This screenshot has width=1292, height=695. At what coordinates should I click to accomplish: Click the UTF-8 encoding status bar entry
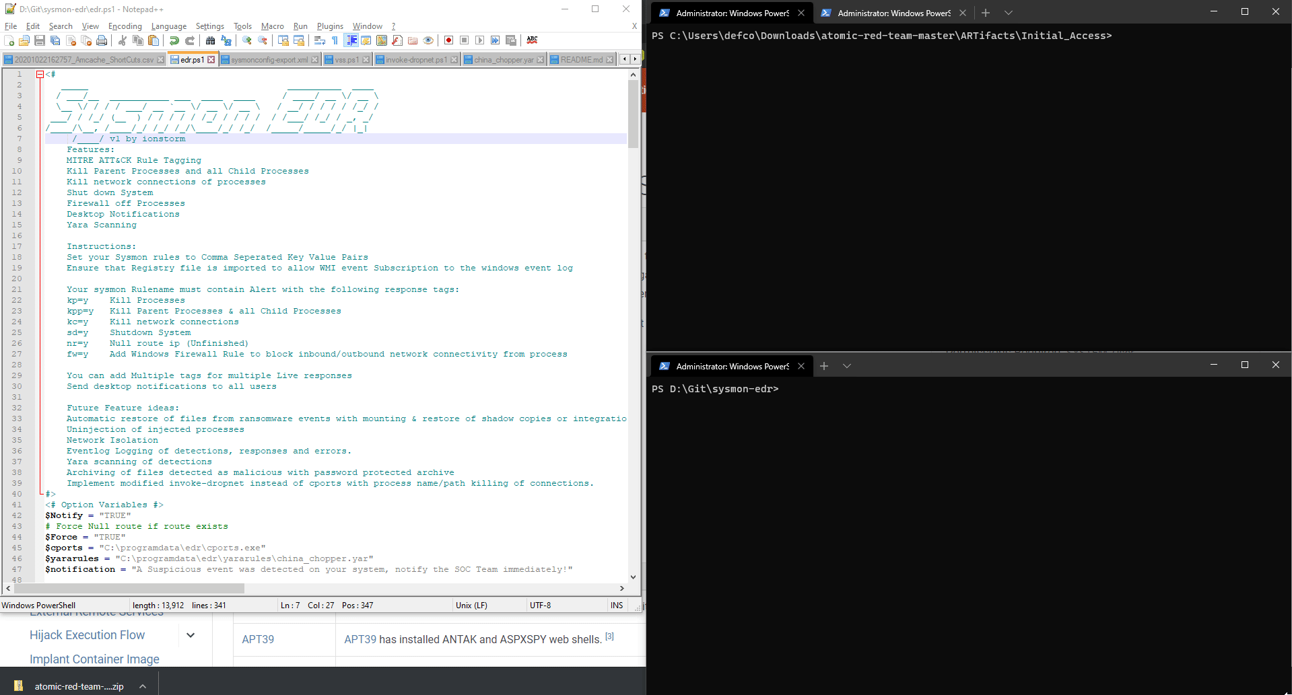[x=540, y=606]
